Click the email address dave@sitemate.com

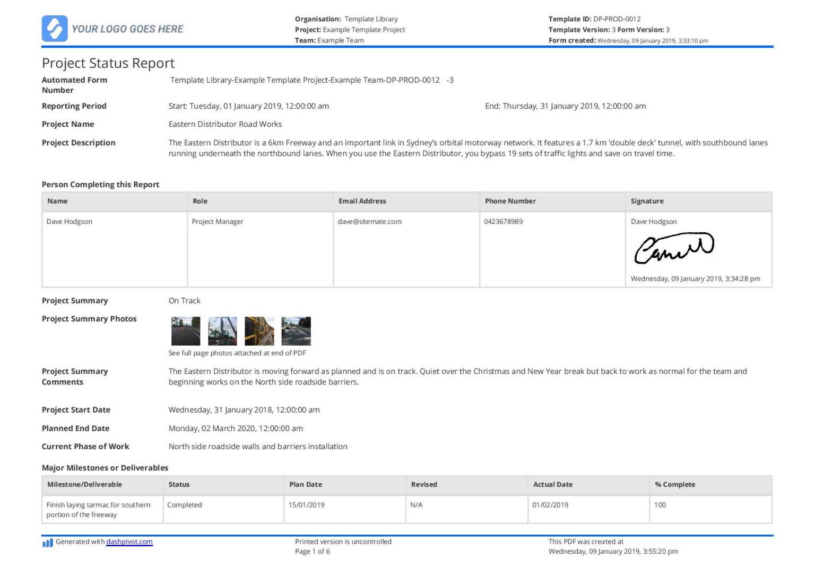[369, 221]
